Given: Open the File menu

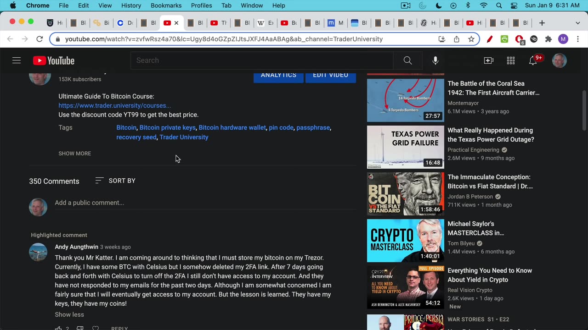Looking at the screenshot, I should pyautogui.click(x=63, y=5).
